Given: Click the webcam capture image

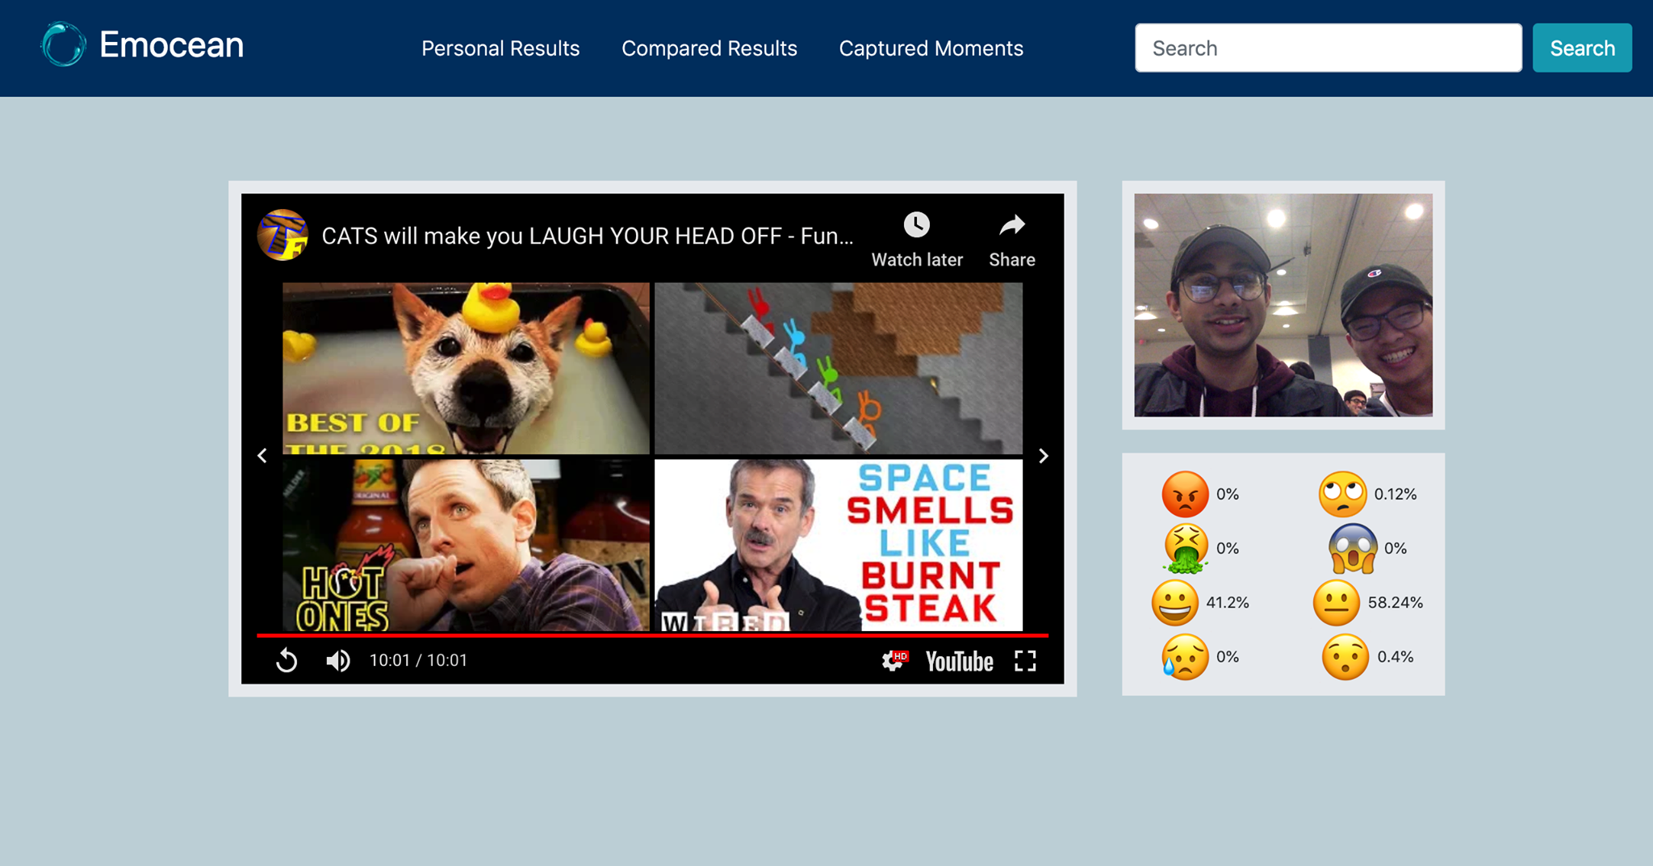Looking at the screenshot, I should (x=1283, y=305).
